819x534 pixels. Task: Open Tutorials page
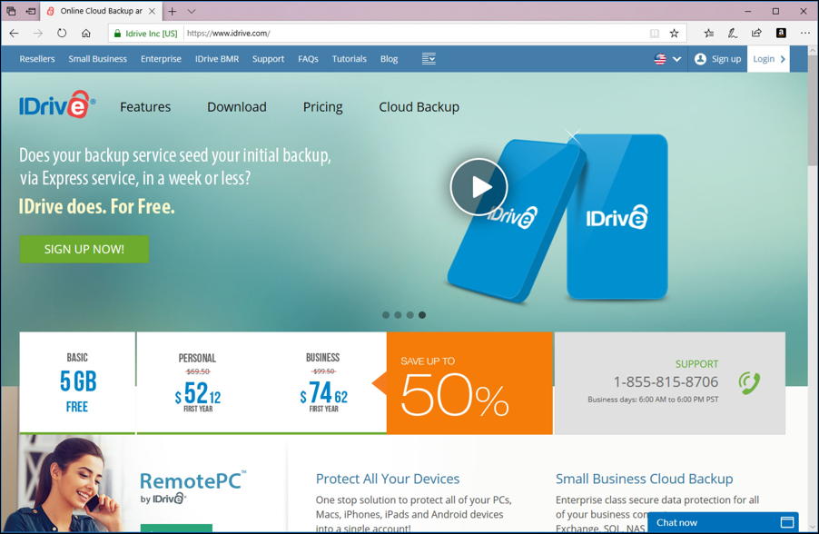[349, 59]
